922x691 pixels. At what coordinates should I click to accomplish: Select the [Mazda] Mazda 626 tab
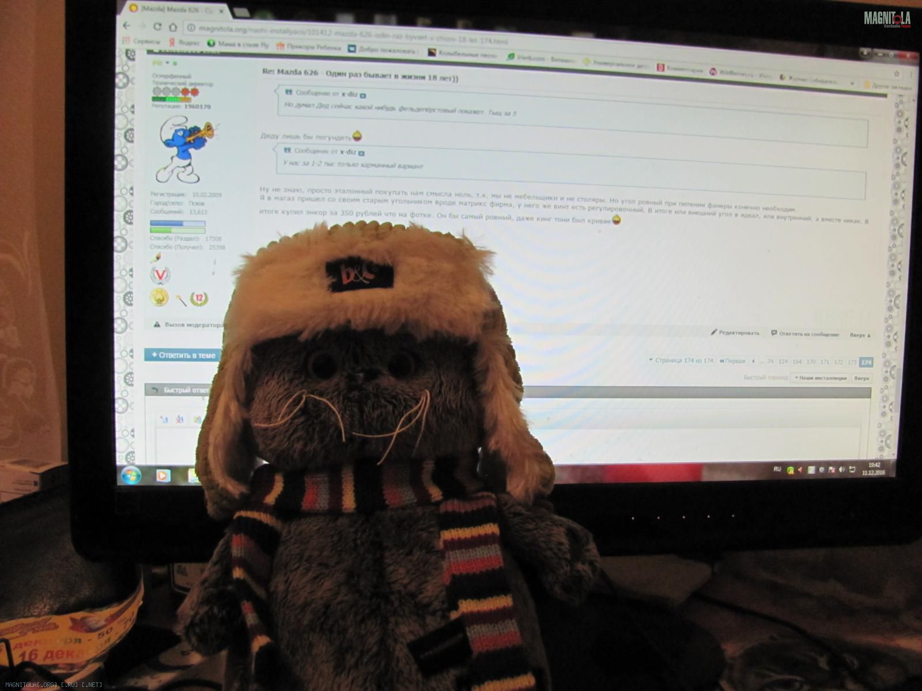pyautogui.click(x=176, y=10)
